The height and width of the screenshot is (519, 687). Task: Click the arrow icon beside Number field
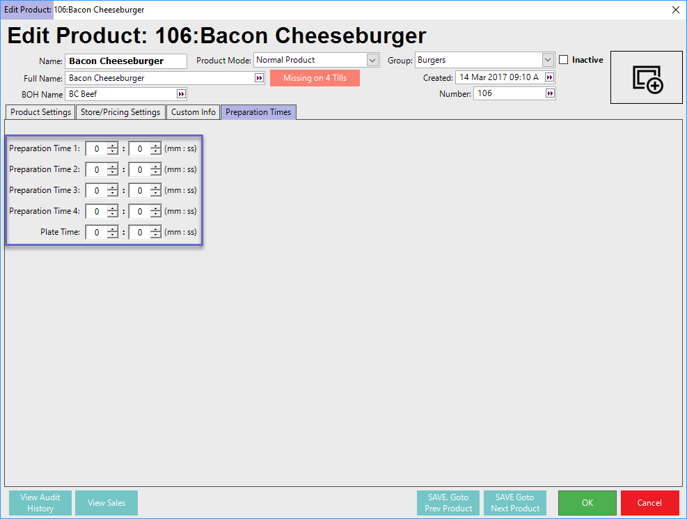coord(549,93)
